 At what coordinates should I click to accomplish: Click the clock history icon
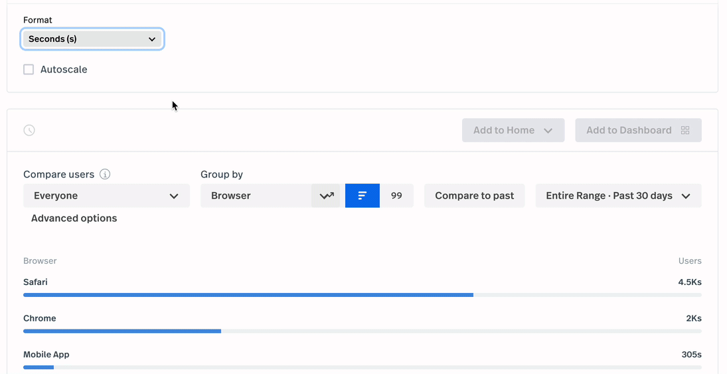click(29, 130)
